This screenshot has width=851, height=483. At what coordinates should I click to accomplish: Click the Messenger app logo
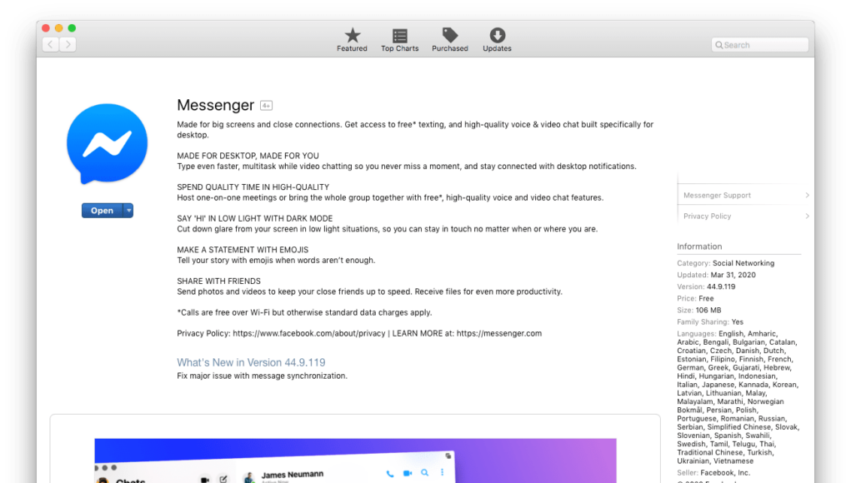(107, 144)
